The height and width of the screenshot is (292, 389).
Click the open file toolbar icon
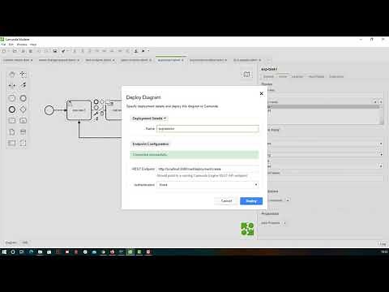(x=15, y=51)
